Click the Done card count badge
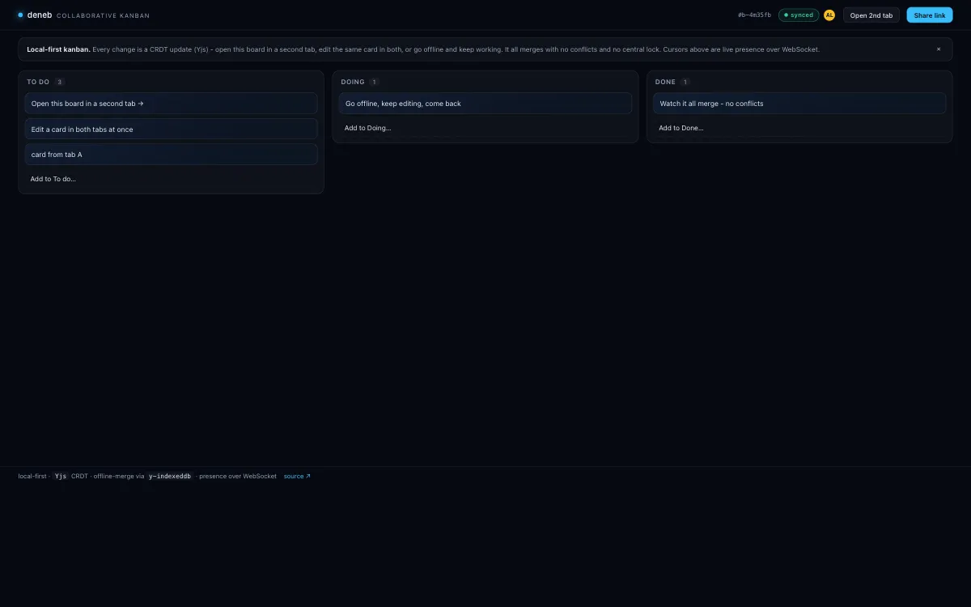 (685, 82)
